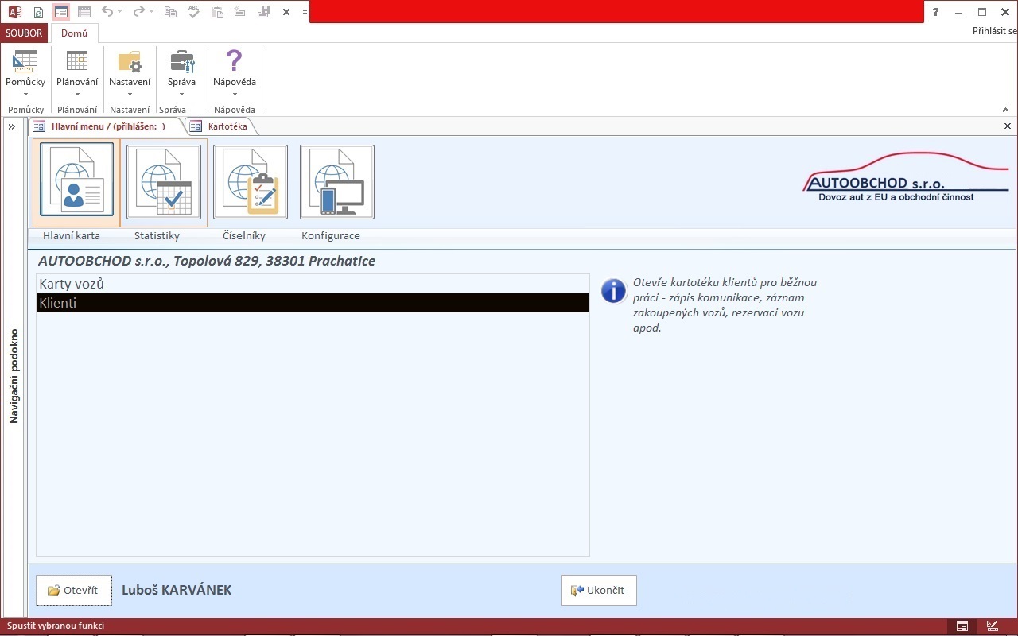Screen dimensions: 1018x636
Task: Open the Konfigurace section icon
Action: [337, 181]
